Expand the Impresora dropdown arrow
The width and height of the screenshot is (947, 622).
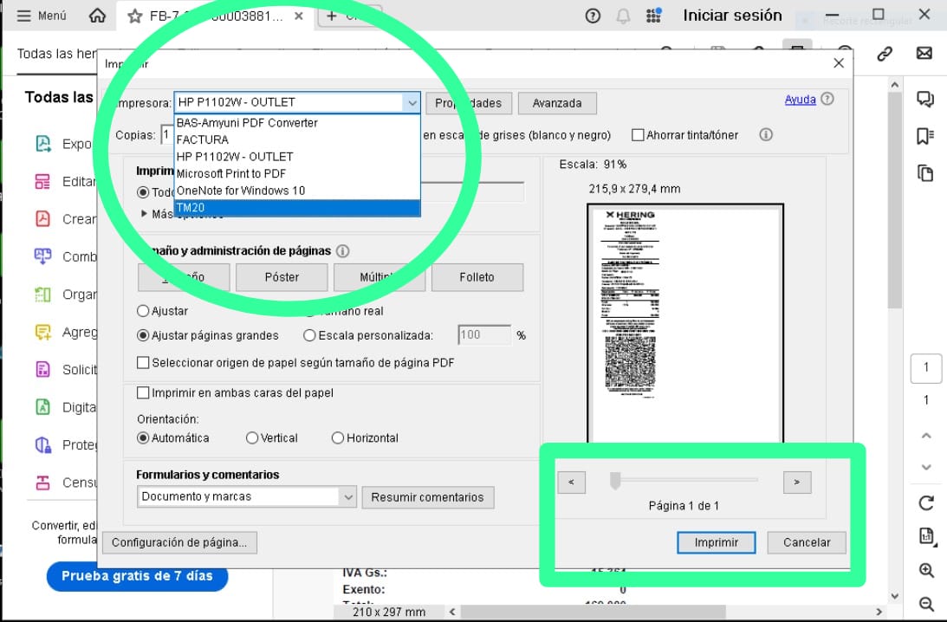click(x=411, y=103)
